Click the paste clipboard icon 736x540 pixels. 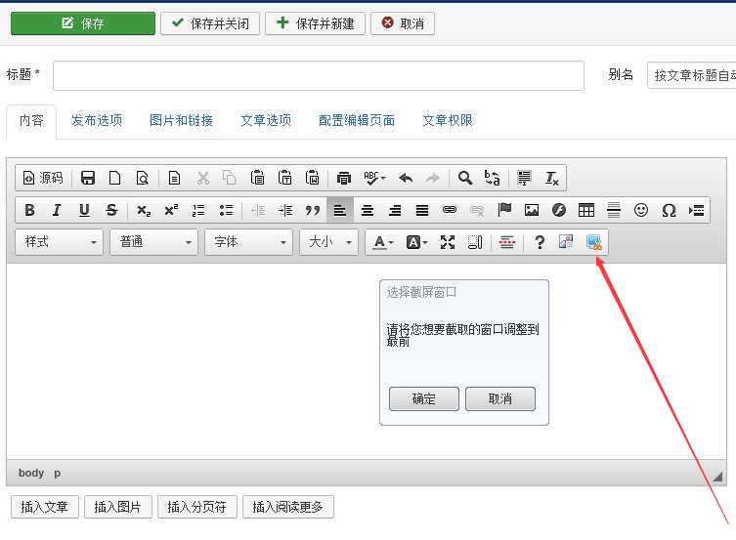point(257,178)
